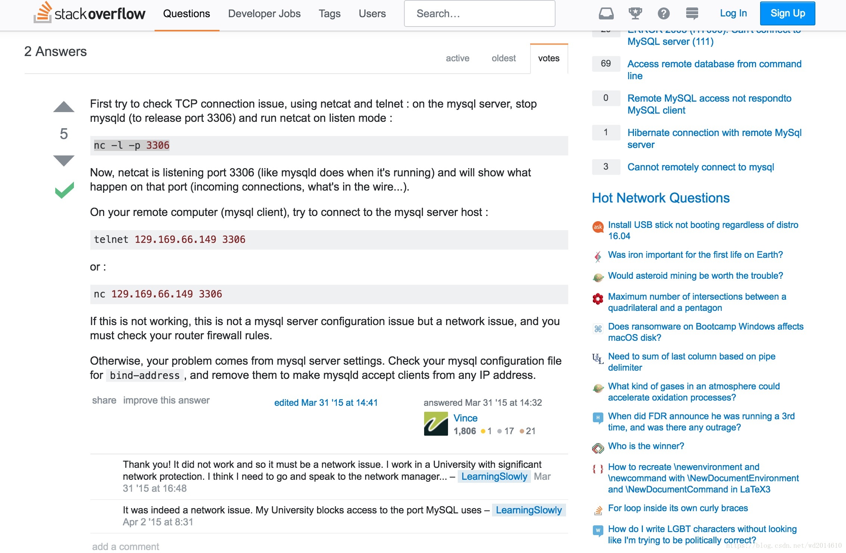Click the Stack Overflow logo
The height and width of the screenshot is (553, 846).
pyautogui.click(x=89, y=13)
